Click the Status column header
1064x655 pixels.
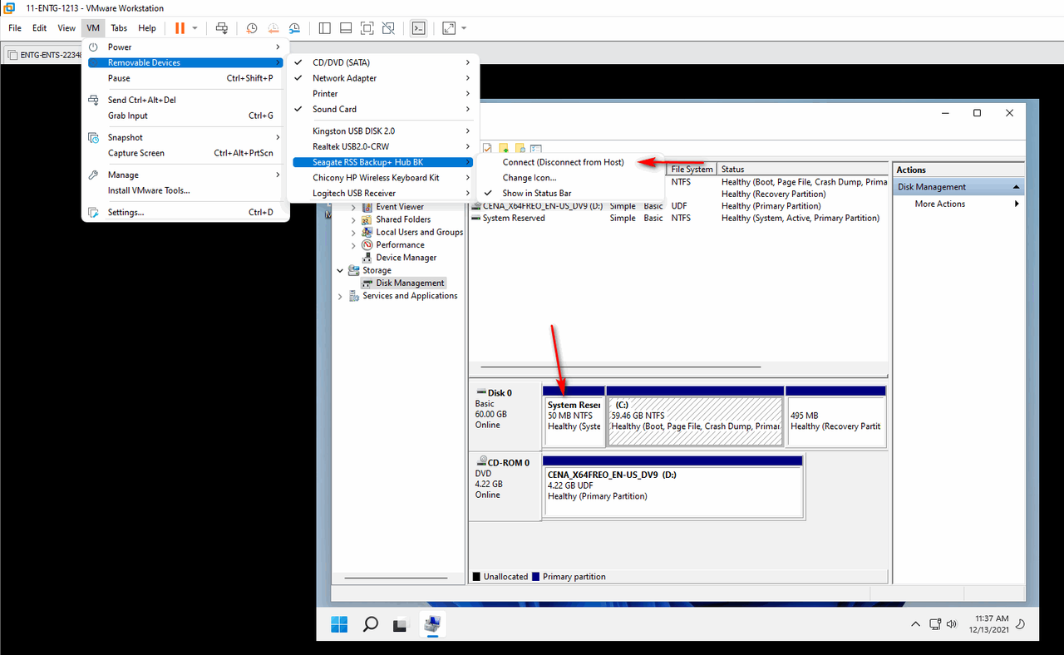(x=802, y=169)
